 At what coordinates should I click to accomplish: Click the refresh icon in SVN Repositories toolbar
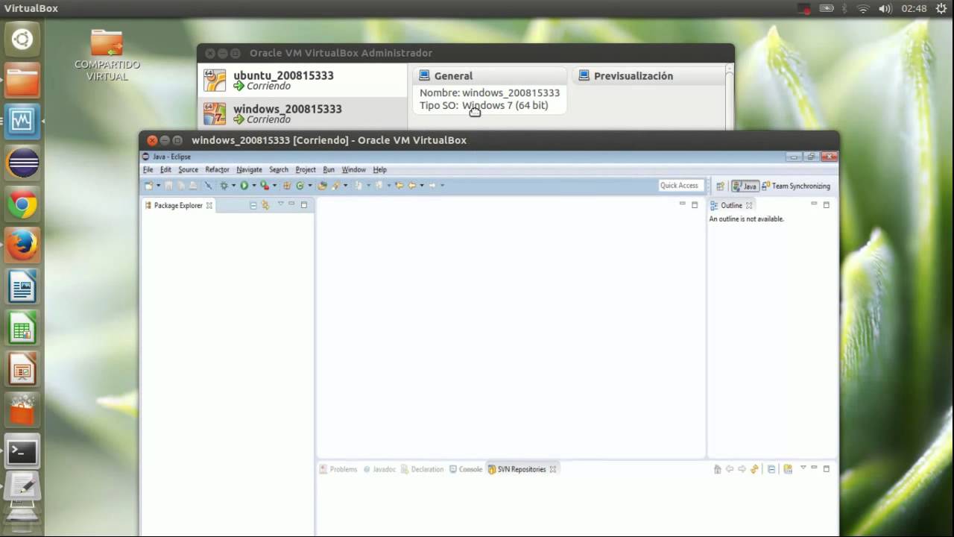pyautogui.click(x=754, y=469)
